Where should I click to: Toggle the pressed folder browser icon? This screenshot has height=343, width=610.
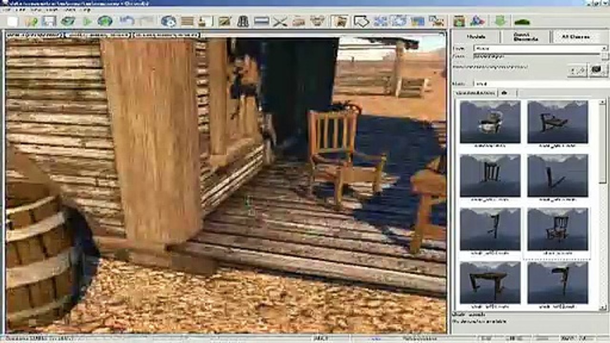pos(340,21)
